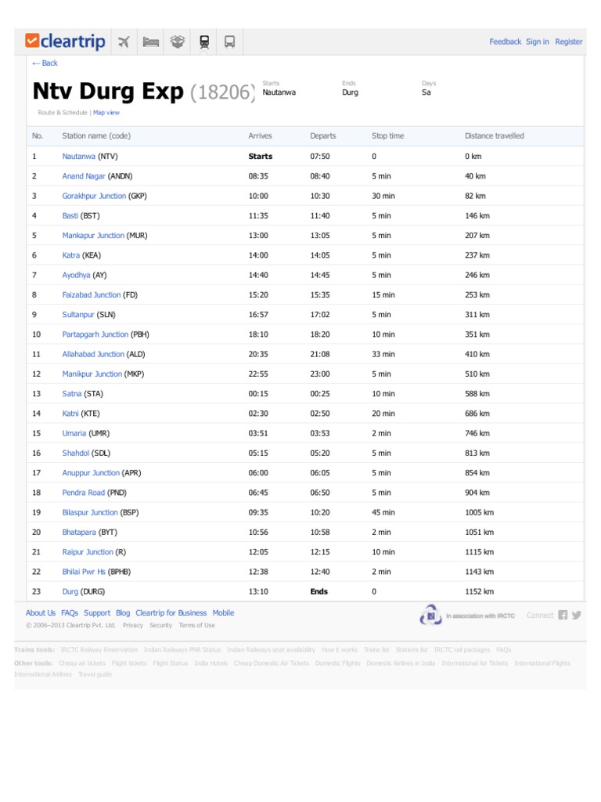Open Bhilai Pwr Hs station link

pos(84,572)
